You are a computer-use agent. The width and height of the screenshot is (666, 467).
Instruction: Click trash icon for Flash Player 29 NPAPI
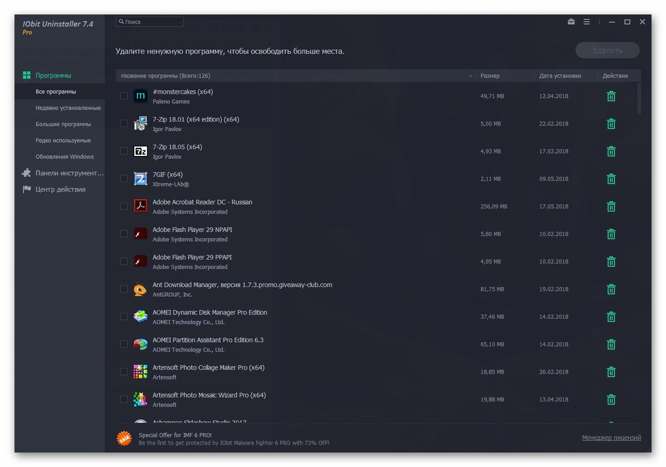coord(611,234)
